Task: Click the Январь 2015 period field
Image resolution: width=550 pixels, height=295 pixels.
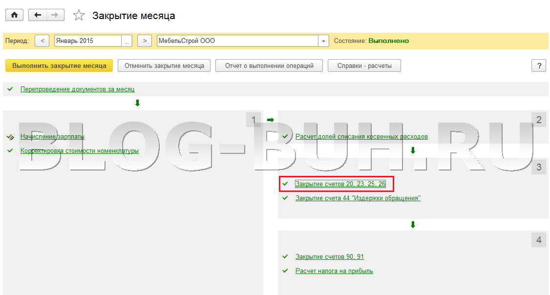Action: tap(88, 41)
